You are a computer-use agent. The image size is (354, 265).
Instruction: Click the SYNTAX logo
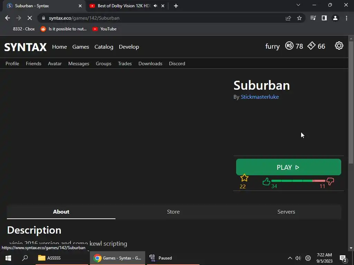pyautogui.click(x=25, y=47)
